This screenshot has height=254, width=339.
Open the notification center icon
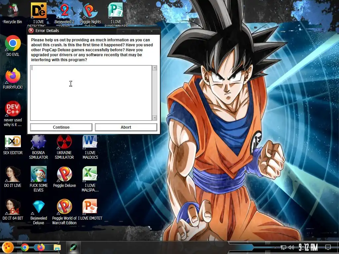click(328, 247)
